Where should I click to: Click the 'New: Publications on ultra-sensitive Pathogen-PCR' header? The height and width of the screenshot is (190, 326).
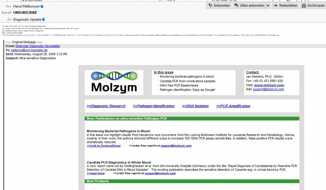(x=192, y=119)
